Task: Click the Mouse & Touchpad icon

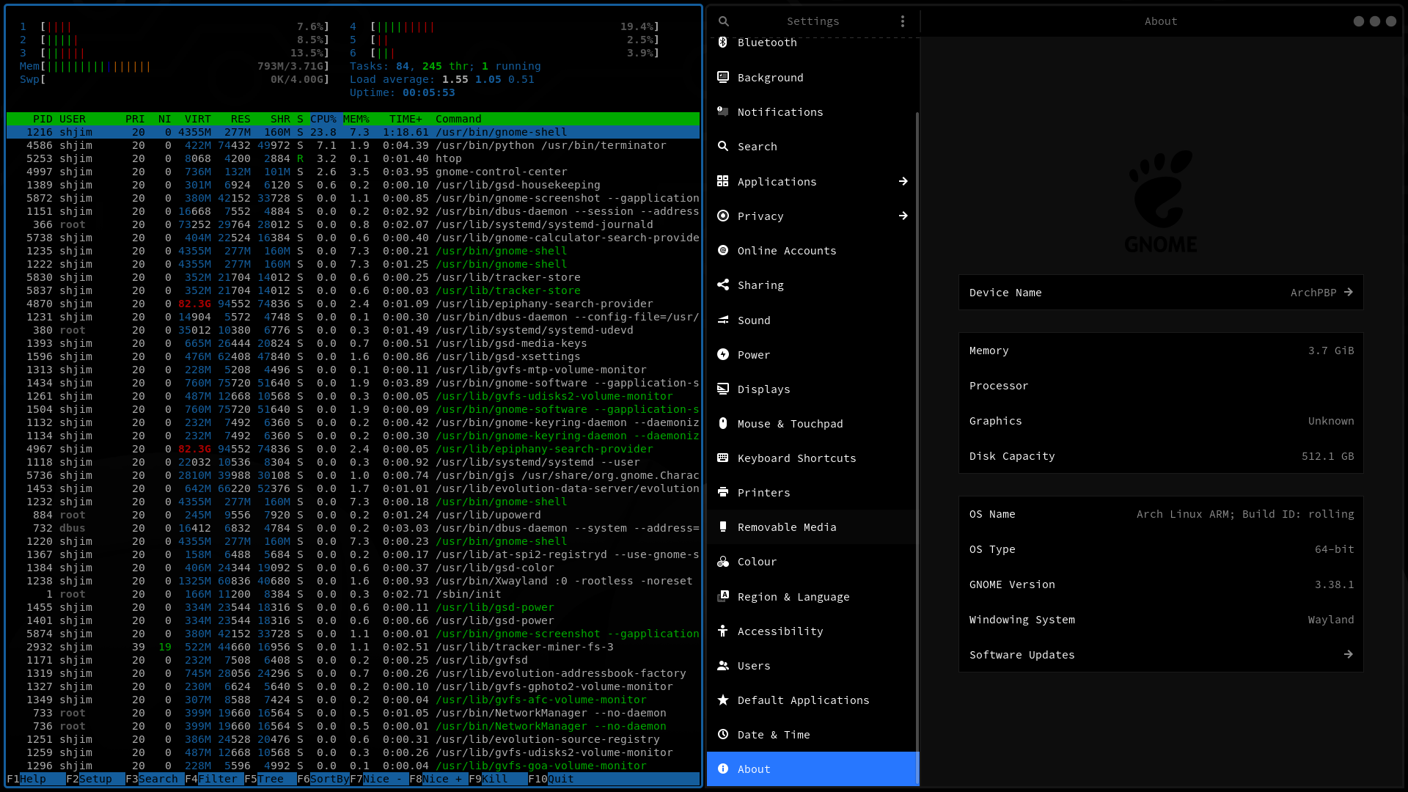Action: 723,423
